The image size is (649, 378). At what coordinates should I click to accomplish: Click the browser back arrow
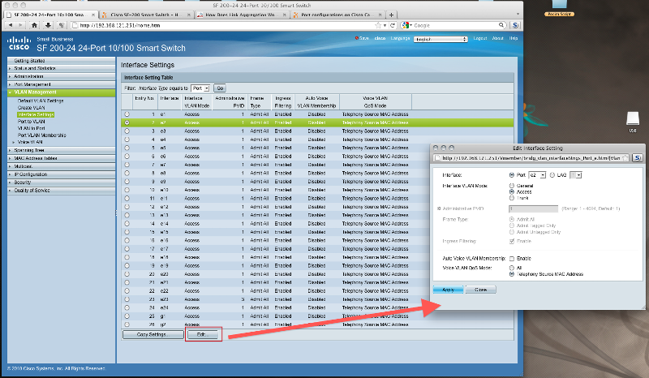click(10, 26)
